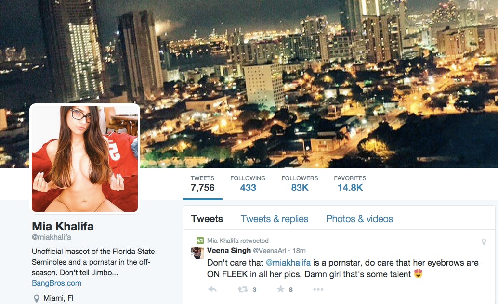Screen dimensions: 498x304
Task: View the 433 Following list
Action: tap(248, 184)
